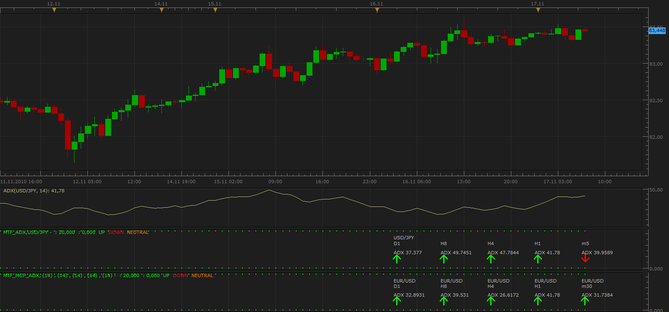Click the 23:00 time label

pyautogui.click(x=369, y=182)
